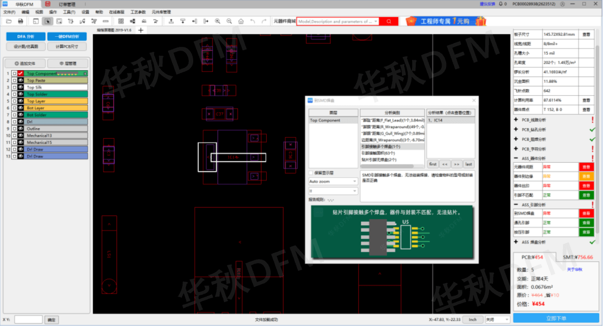Image resolution: width=603 pixels, height=326 pixels.
Task: Click the download arrow toolbar icon
Action: pyautogui.click(x=183, y=22)
